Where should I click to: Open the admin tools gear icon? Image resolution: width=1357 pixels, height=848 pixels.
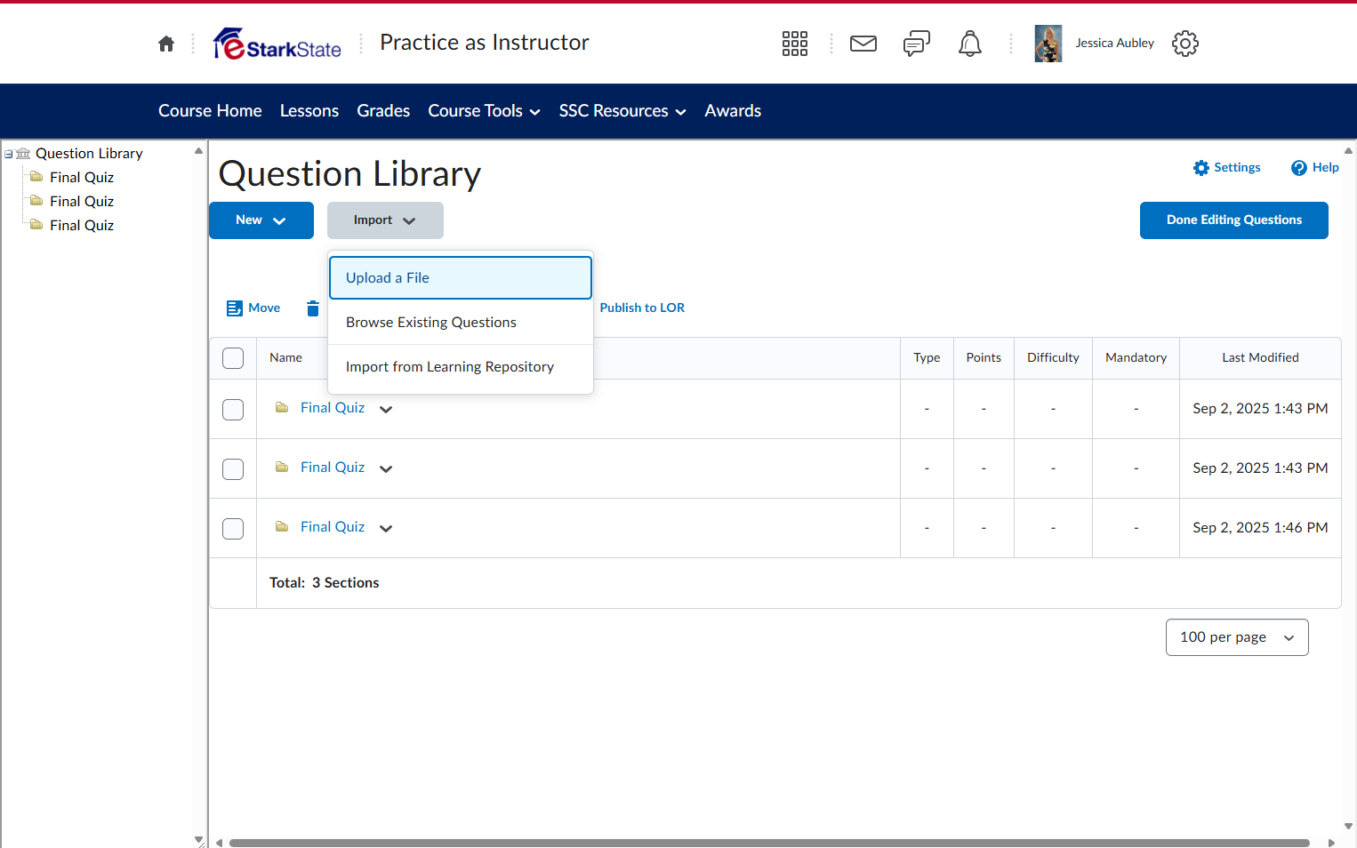pos(1185,44)
